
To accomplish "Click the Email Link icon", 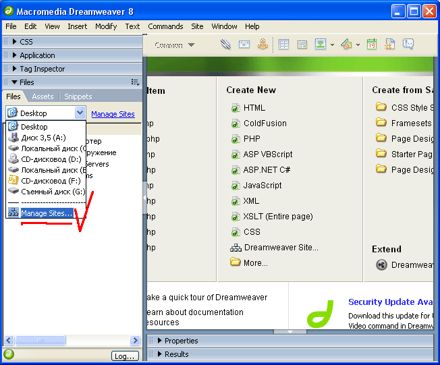I will point(244,45).
